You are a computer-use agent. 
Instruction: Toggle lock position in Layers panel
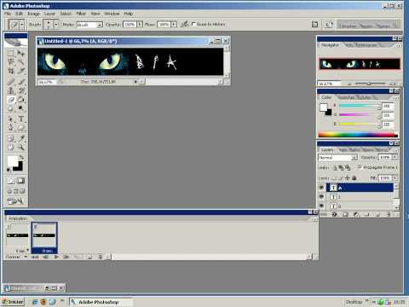pyautogui.click(x=348, y=178)
